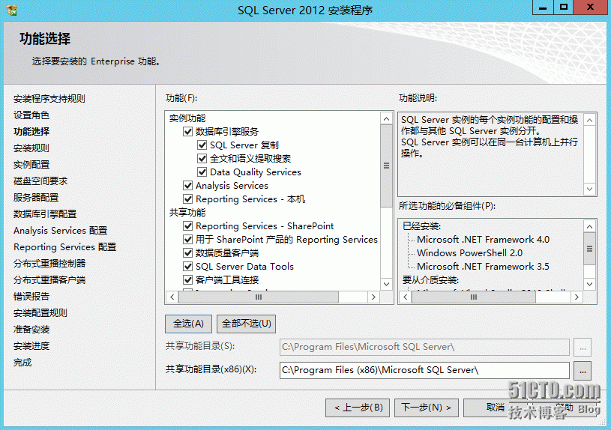Select 功能选择 step in sidebar
The width and height of the screenshot is (611, 430).
31,132
